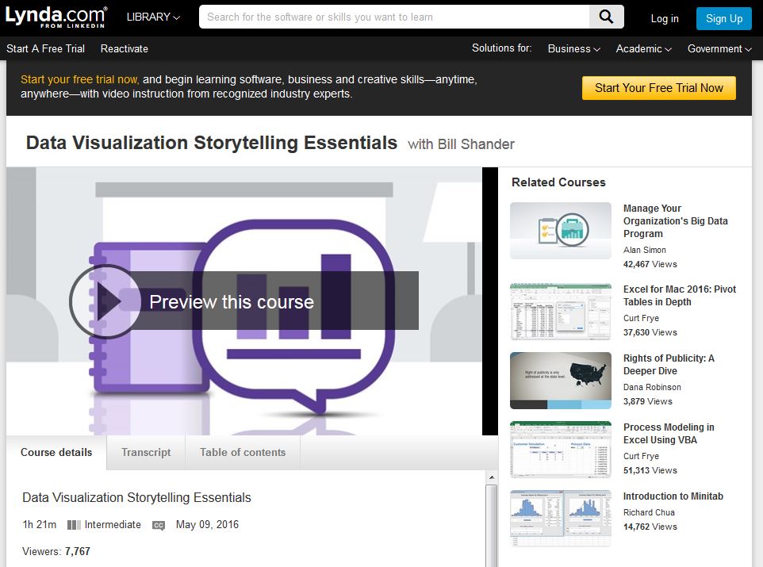763x567 pixels.
Task: Click the Log in link
Action: click(x=664, y=18)
